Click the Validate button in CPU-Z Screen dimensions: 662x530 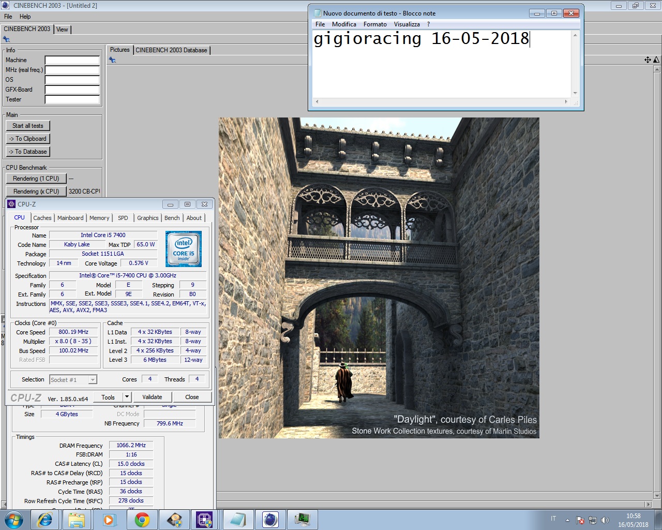click(152, 397)
